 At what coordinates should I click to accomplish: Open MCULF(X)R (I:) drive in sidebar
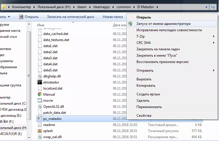11,134
